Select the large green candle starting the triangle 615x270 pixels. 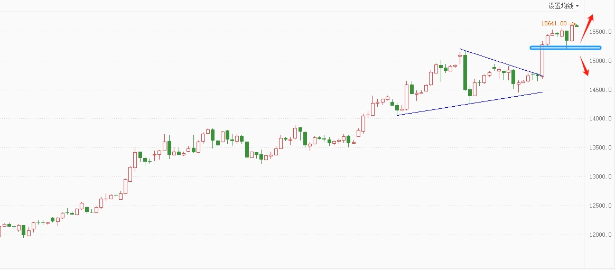click(x=465, y=72)
